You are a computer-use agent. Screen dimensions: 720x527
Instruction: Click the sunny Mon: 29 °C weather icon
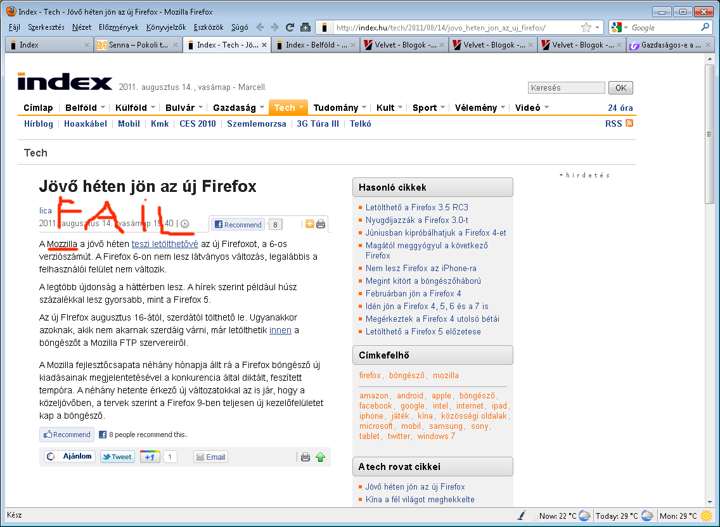point(706,516)
